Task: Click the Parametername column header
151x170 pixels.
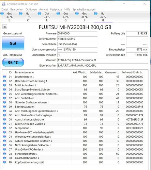Action: (43, 72)
